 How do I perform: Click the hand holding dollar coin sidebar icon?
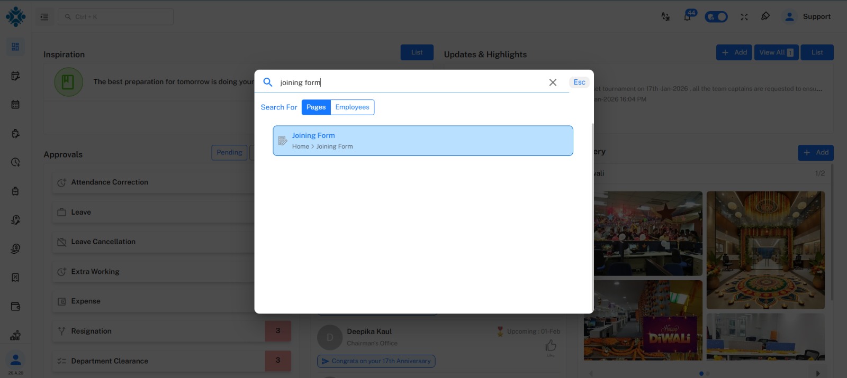(x=15, y=248)
